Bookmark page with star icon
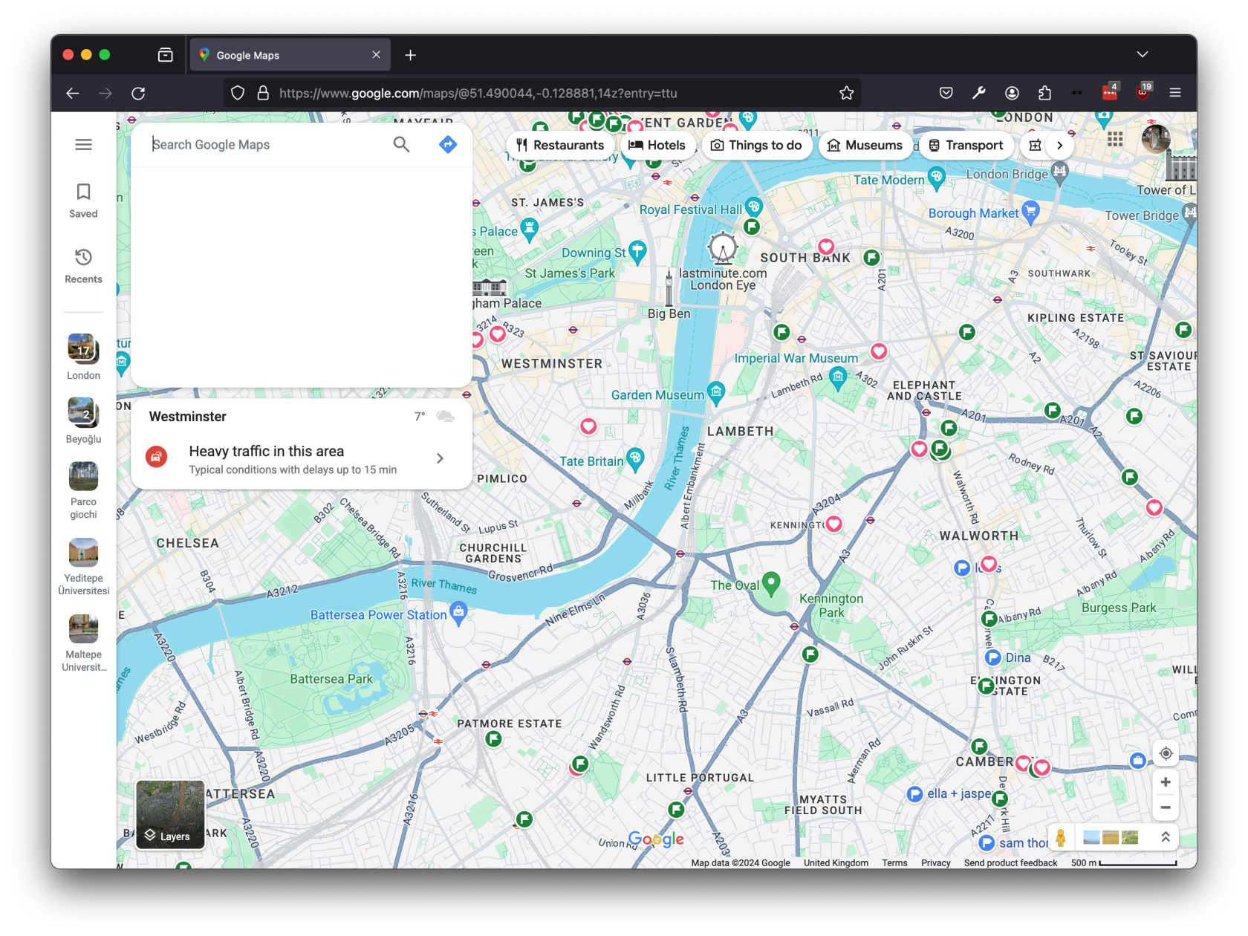 click(x=846, y=93)
